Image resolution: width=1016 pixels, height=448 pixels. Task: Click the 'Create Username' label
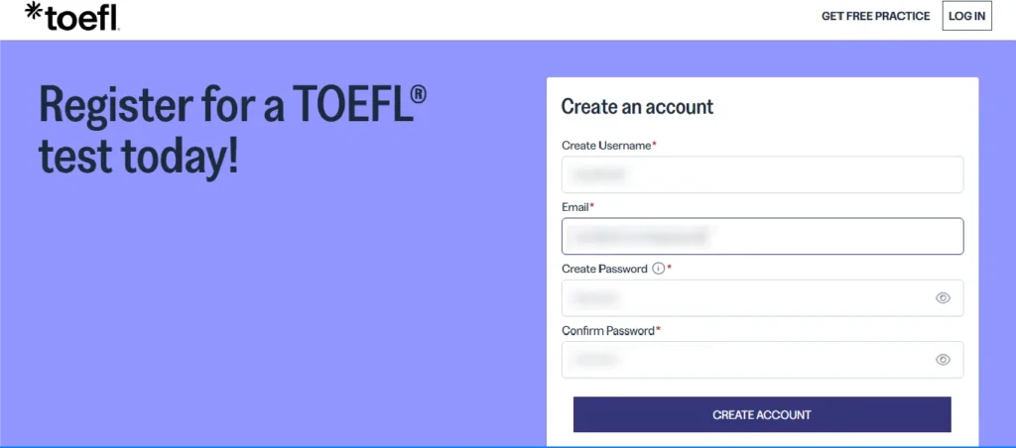click(x=605, y=146)
